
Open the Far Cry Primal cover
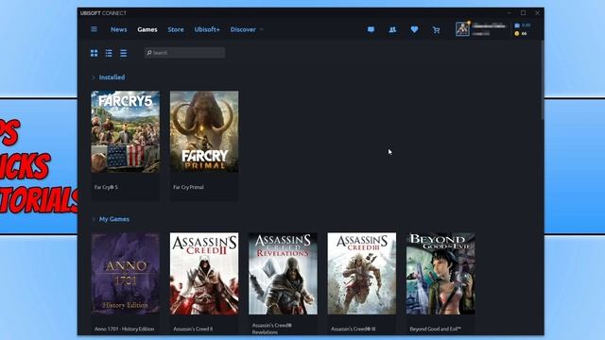pos(204,132)
